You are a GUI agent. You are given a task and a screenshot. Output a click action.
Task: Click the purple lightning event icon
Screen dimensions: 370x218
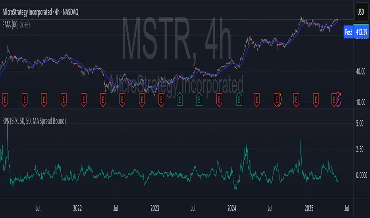coord(339,99)
